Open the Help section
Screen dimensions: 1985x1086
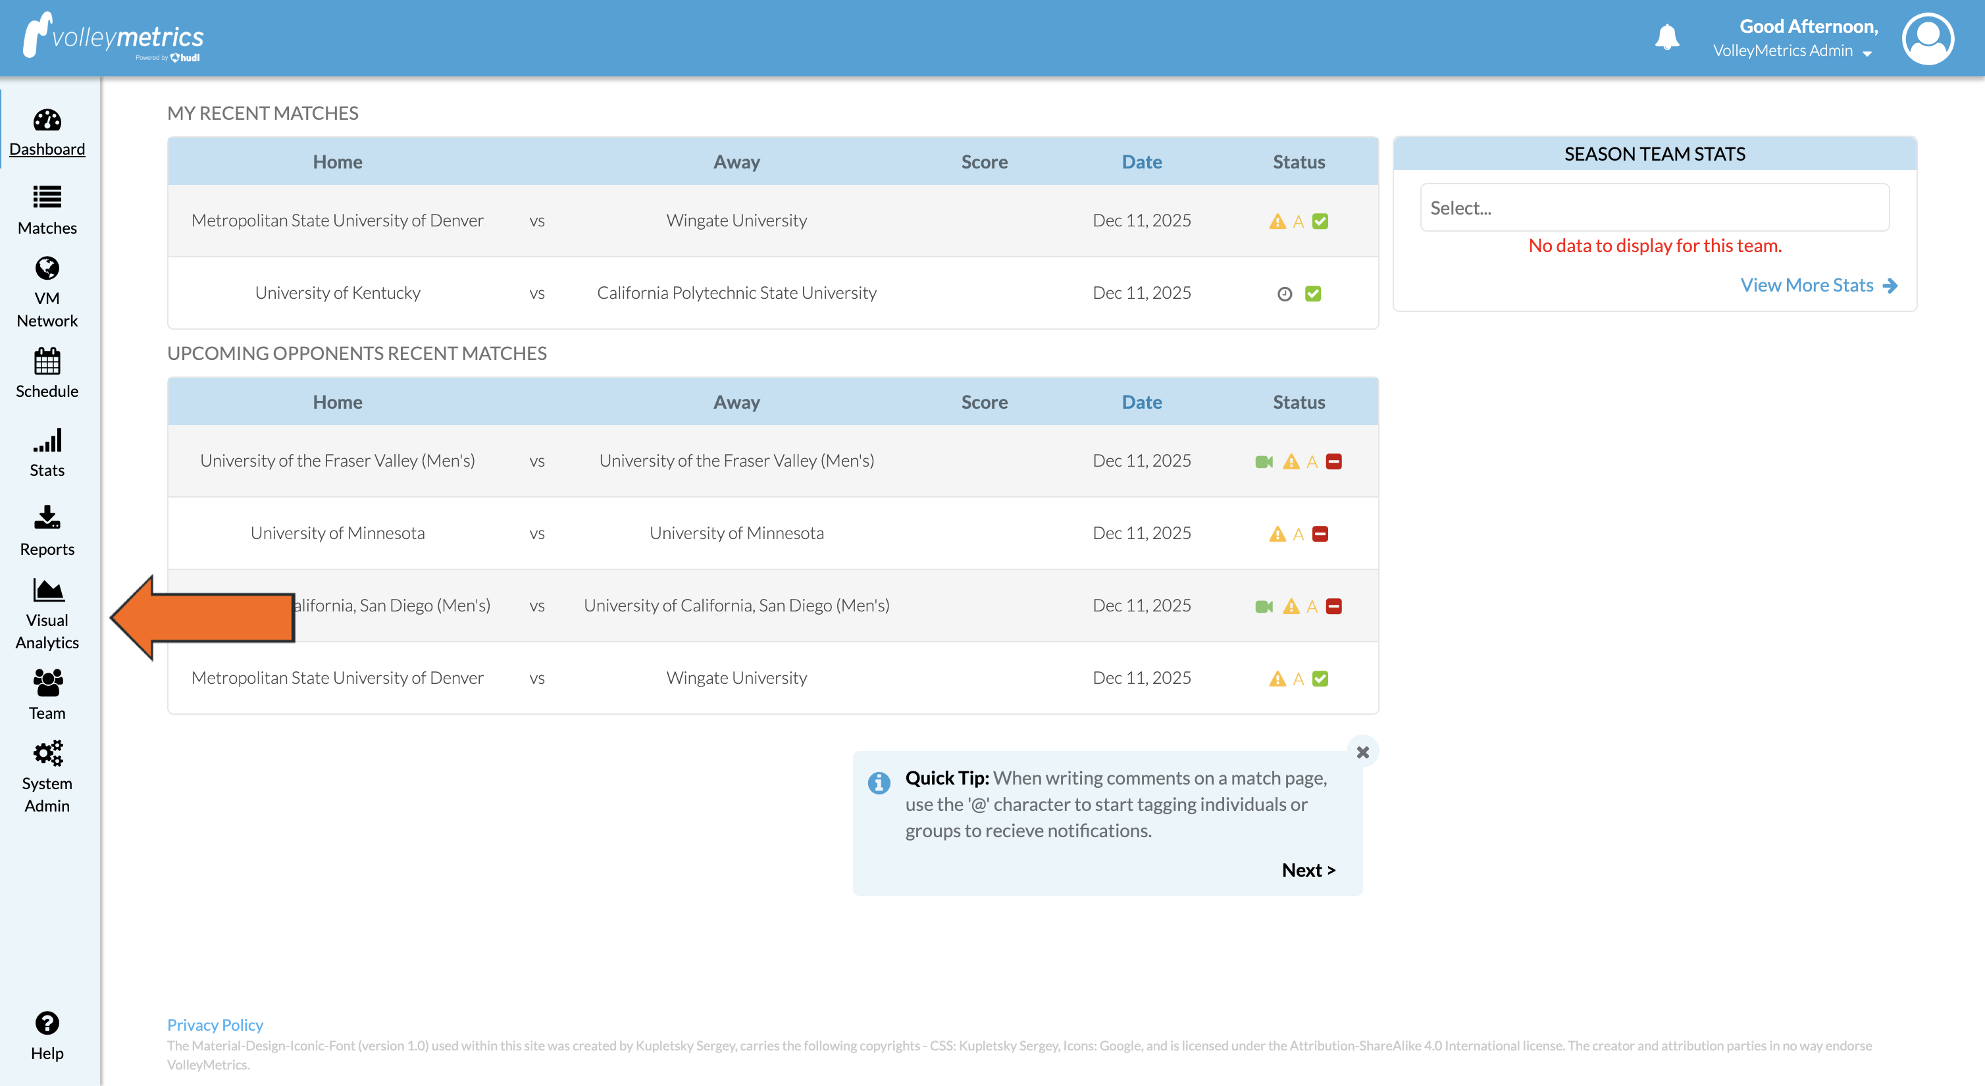coord(47,1035)
